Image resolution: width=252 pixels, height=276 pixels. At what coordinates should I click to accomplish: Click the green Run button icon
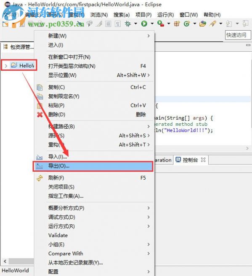[x=144, y=24]
